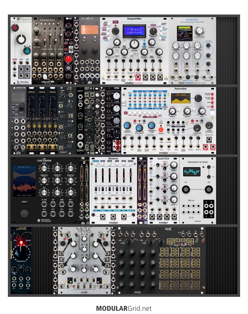Select output jack A on Ornament & Crime
This screenshot has height=314, width=248.
(x=206, y=206)
